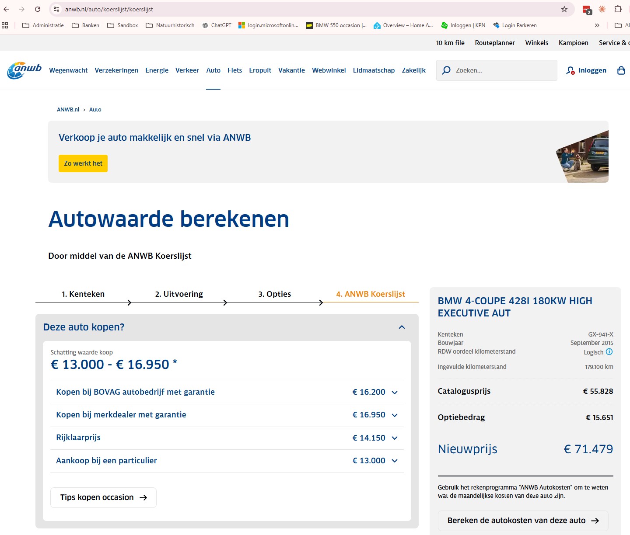This screenshot has height=535, width=630.
Task: Reload the page with the refresh icon
Action: pos(38,9)
